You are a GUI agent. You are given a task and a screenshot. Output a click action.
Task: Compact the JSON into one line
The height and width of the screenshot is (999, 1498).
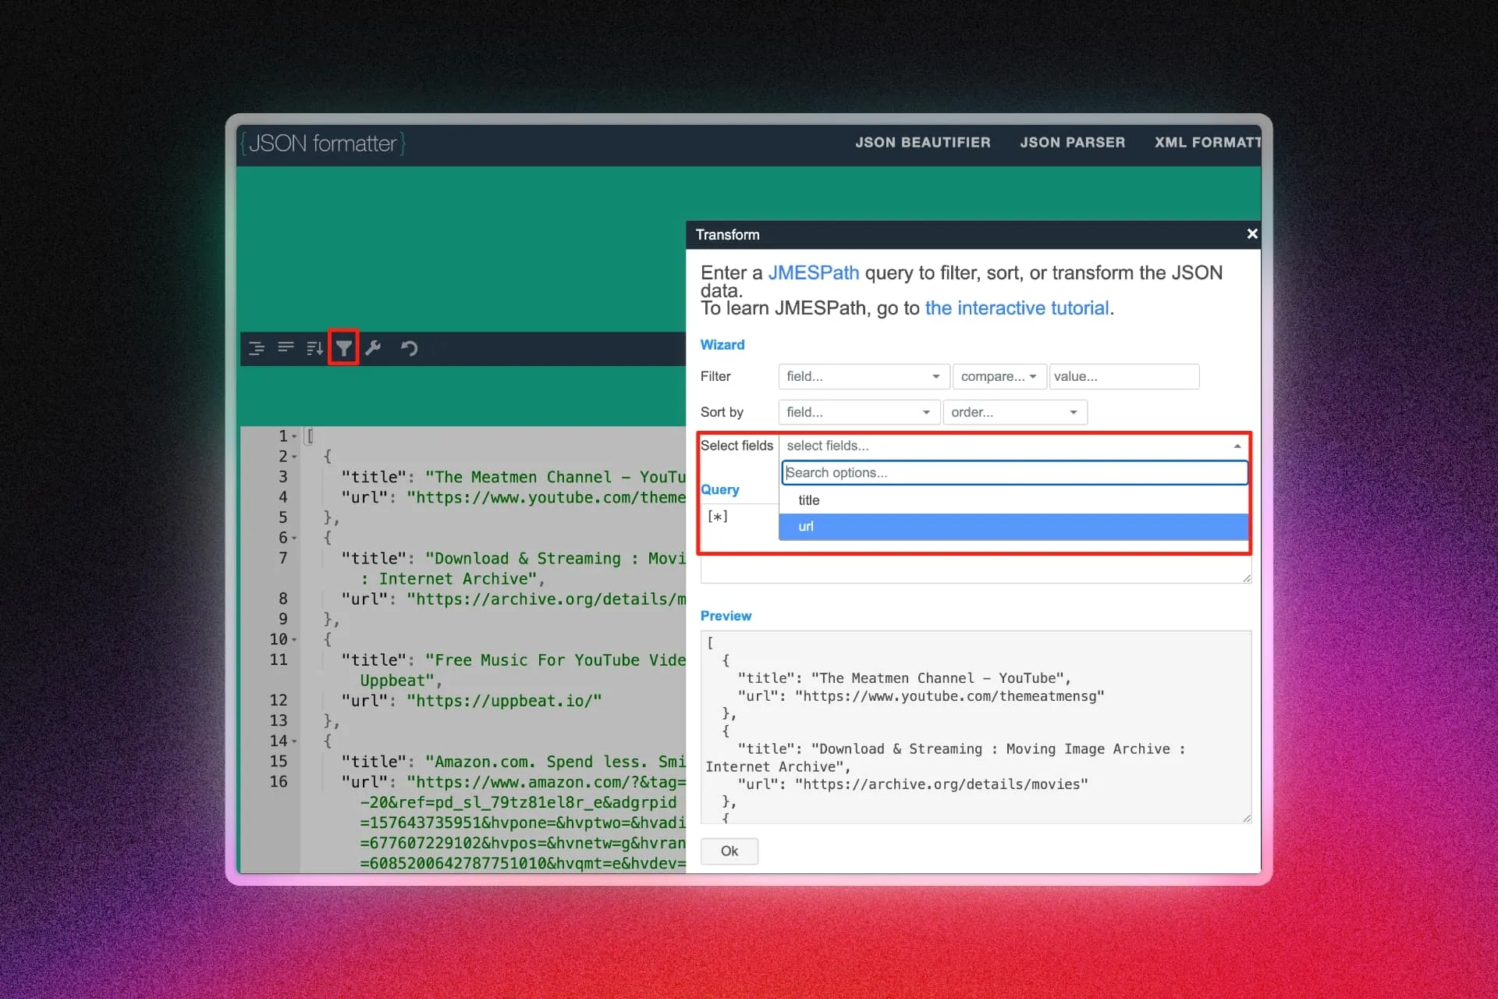tap(285, 347)
